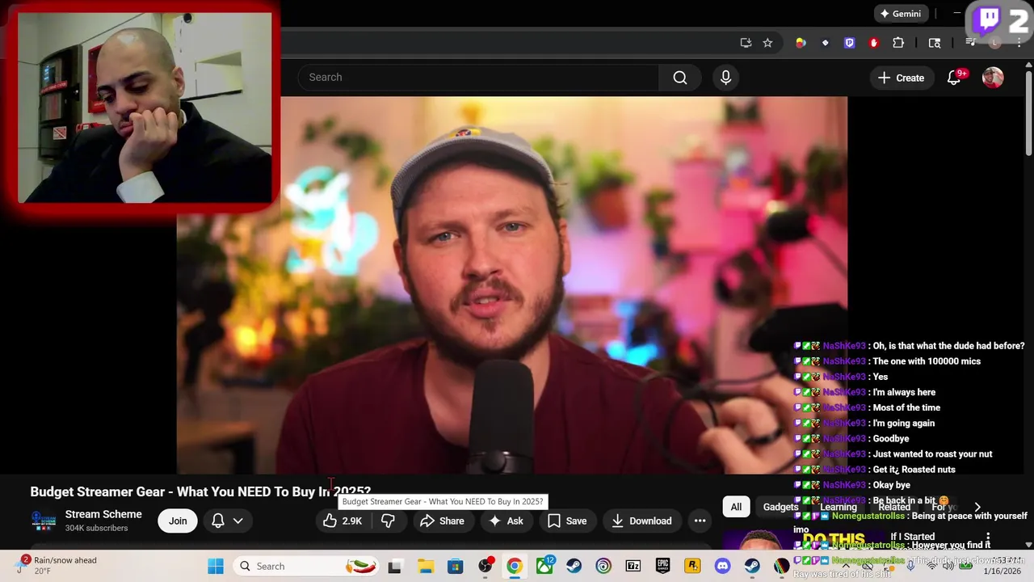
Task: Click the YouTube search magnifier button
Action: [x=680, y=78]
